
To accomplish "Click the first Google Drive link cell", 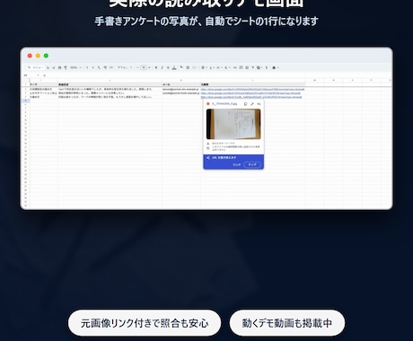I will click(252, 89).
